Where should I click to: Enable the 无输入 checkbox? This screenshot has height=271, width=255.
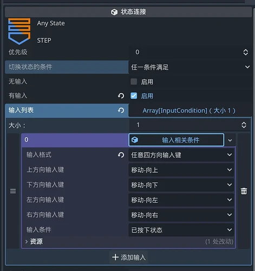click(x=134, y=81)
